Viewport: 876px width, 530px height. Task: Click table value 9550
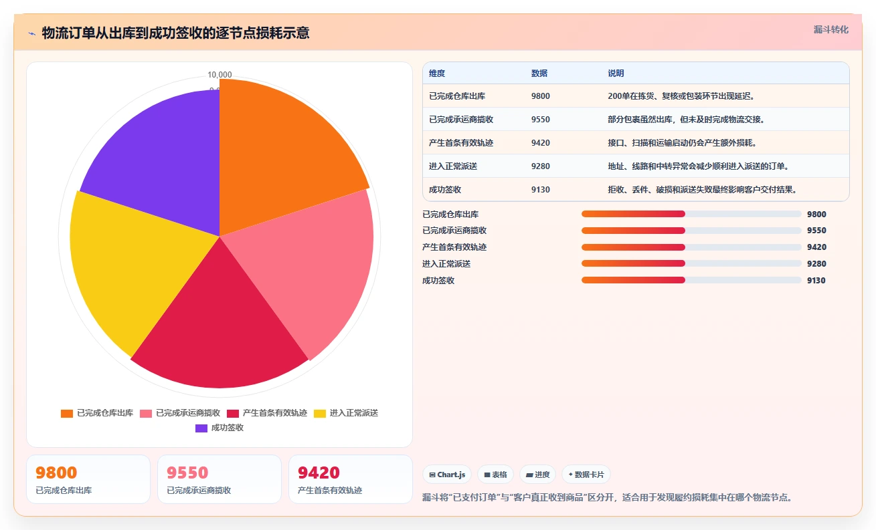click(541, 120)
